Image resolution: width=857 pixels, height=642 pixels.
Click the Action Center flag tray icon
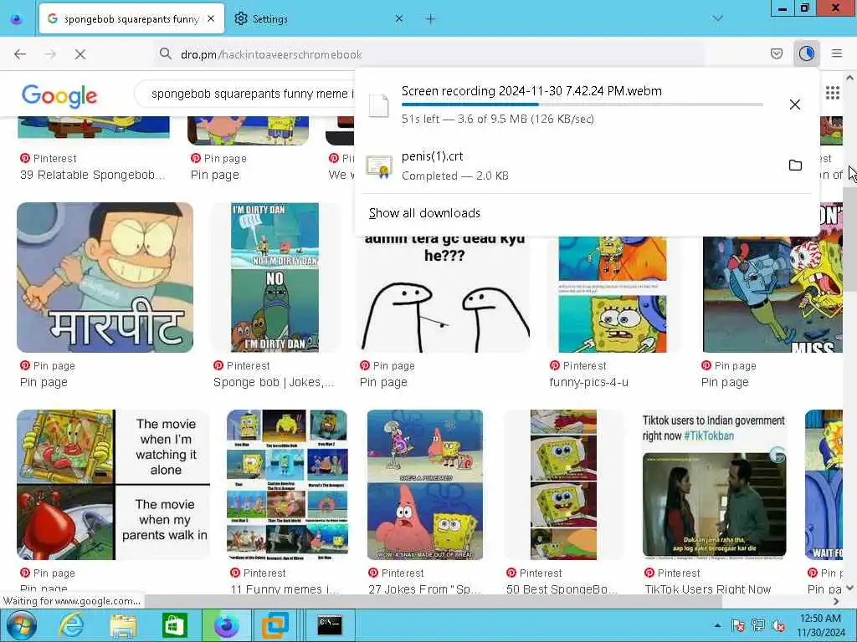click(x=737, y=625)
